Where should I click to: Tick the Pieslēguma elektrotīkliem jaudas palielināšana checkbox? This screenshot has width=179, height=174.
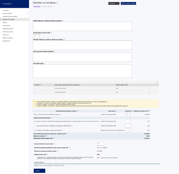(x=35, y=130)
